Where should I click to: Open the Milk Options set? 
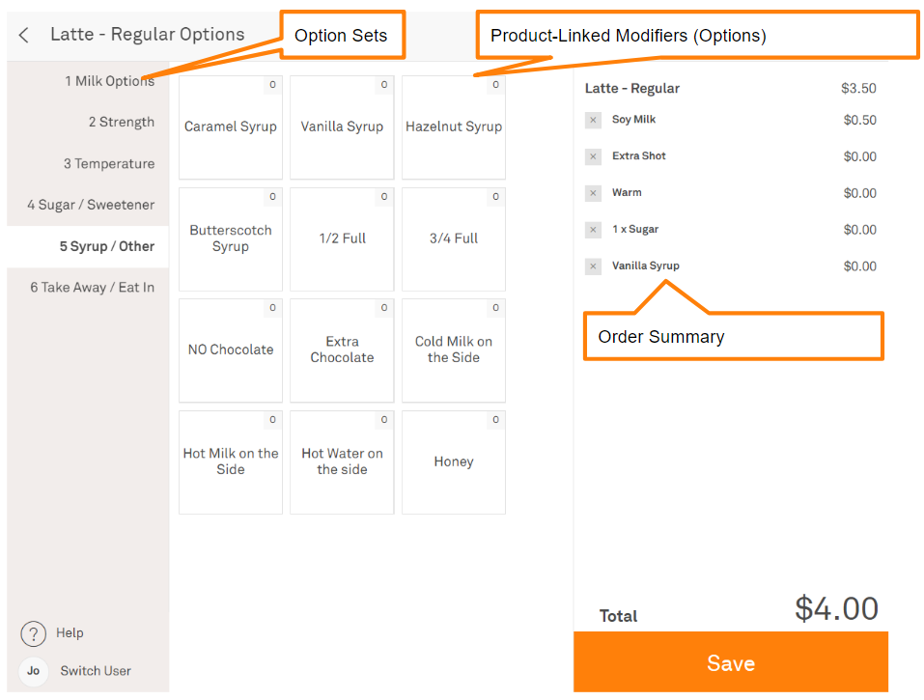pyautogui.click(x=108, y=81)
